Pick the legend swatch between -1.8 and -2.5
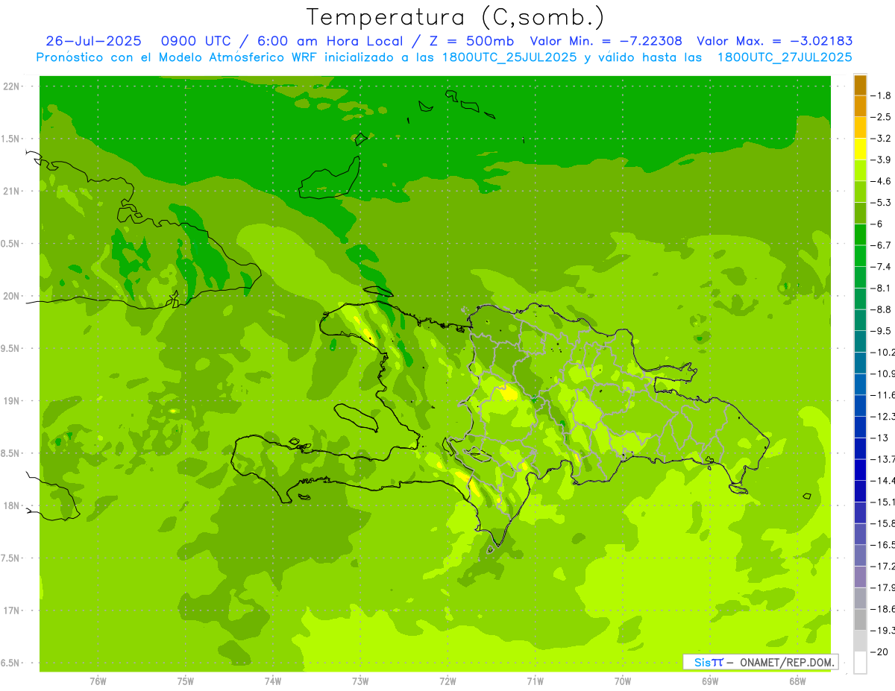Viewport: 895px width, 691px height. coord(860,107)
